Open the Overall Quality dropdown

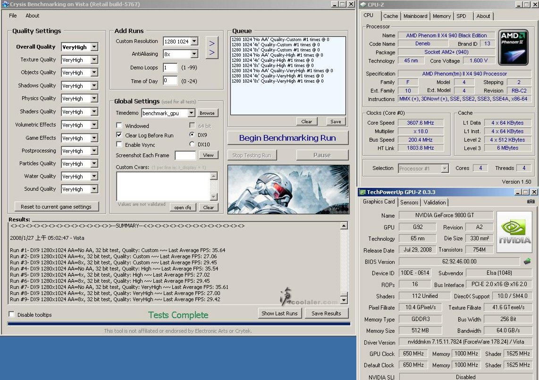pos(94,47)
